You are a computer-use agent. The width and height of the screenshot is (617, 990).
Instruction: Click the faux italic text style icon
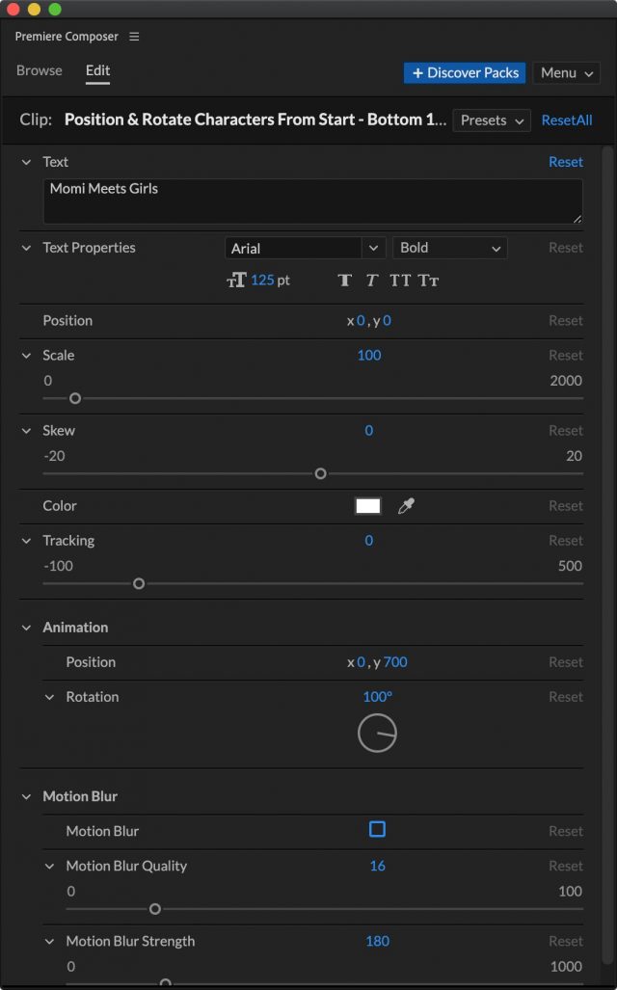point(372,281)
